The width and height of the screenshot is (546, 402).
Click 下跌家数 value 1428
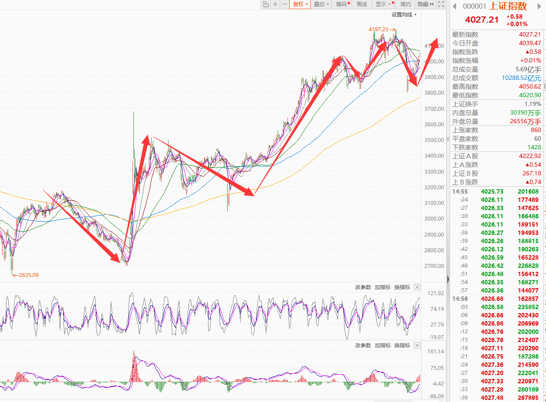point(534,148)
